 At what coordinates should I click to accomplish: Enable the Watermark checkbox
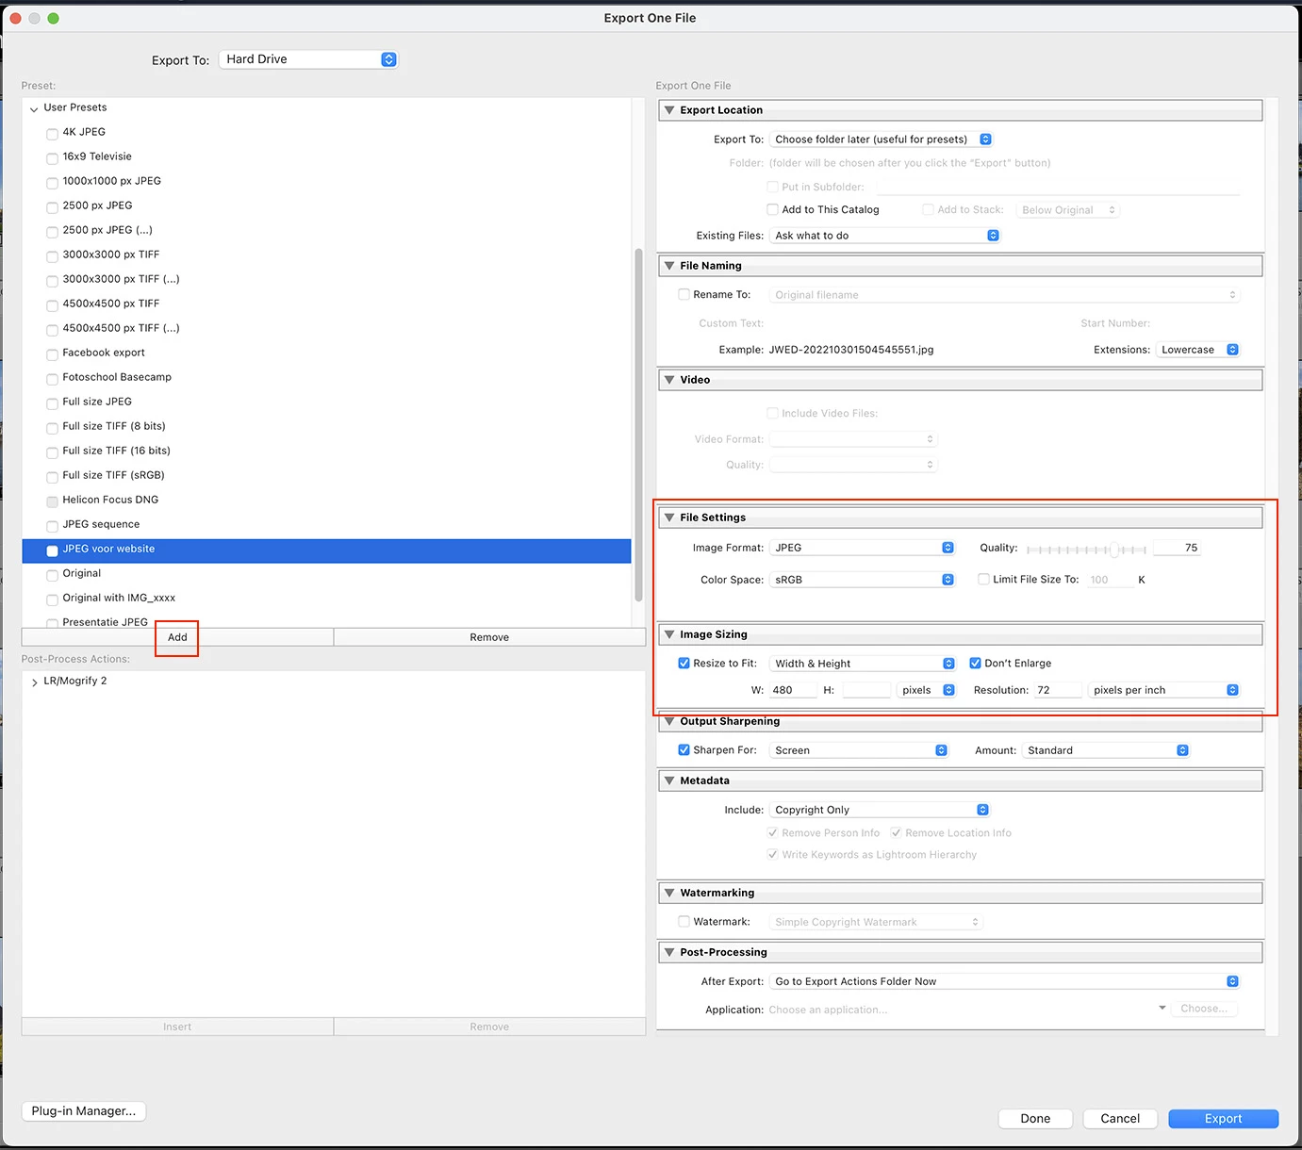coord(684,922)
